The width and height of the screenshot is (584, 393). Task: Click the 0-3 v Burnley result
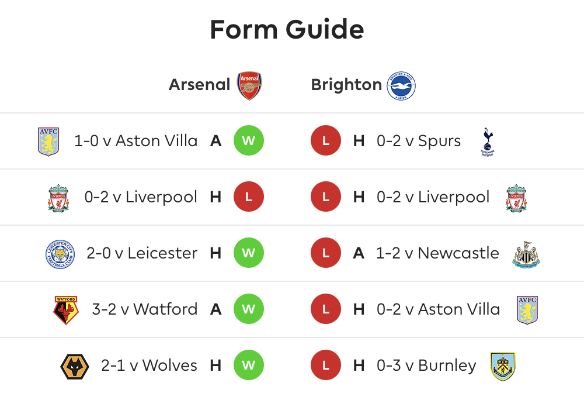(426, 366)
